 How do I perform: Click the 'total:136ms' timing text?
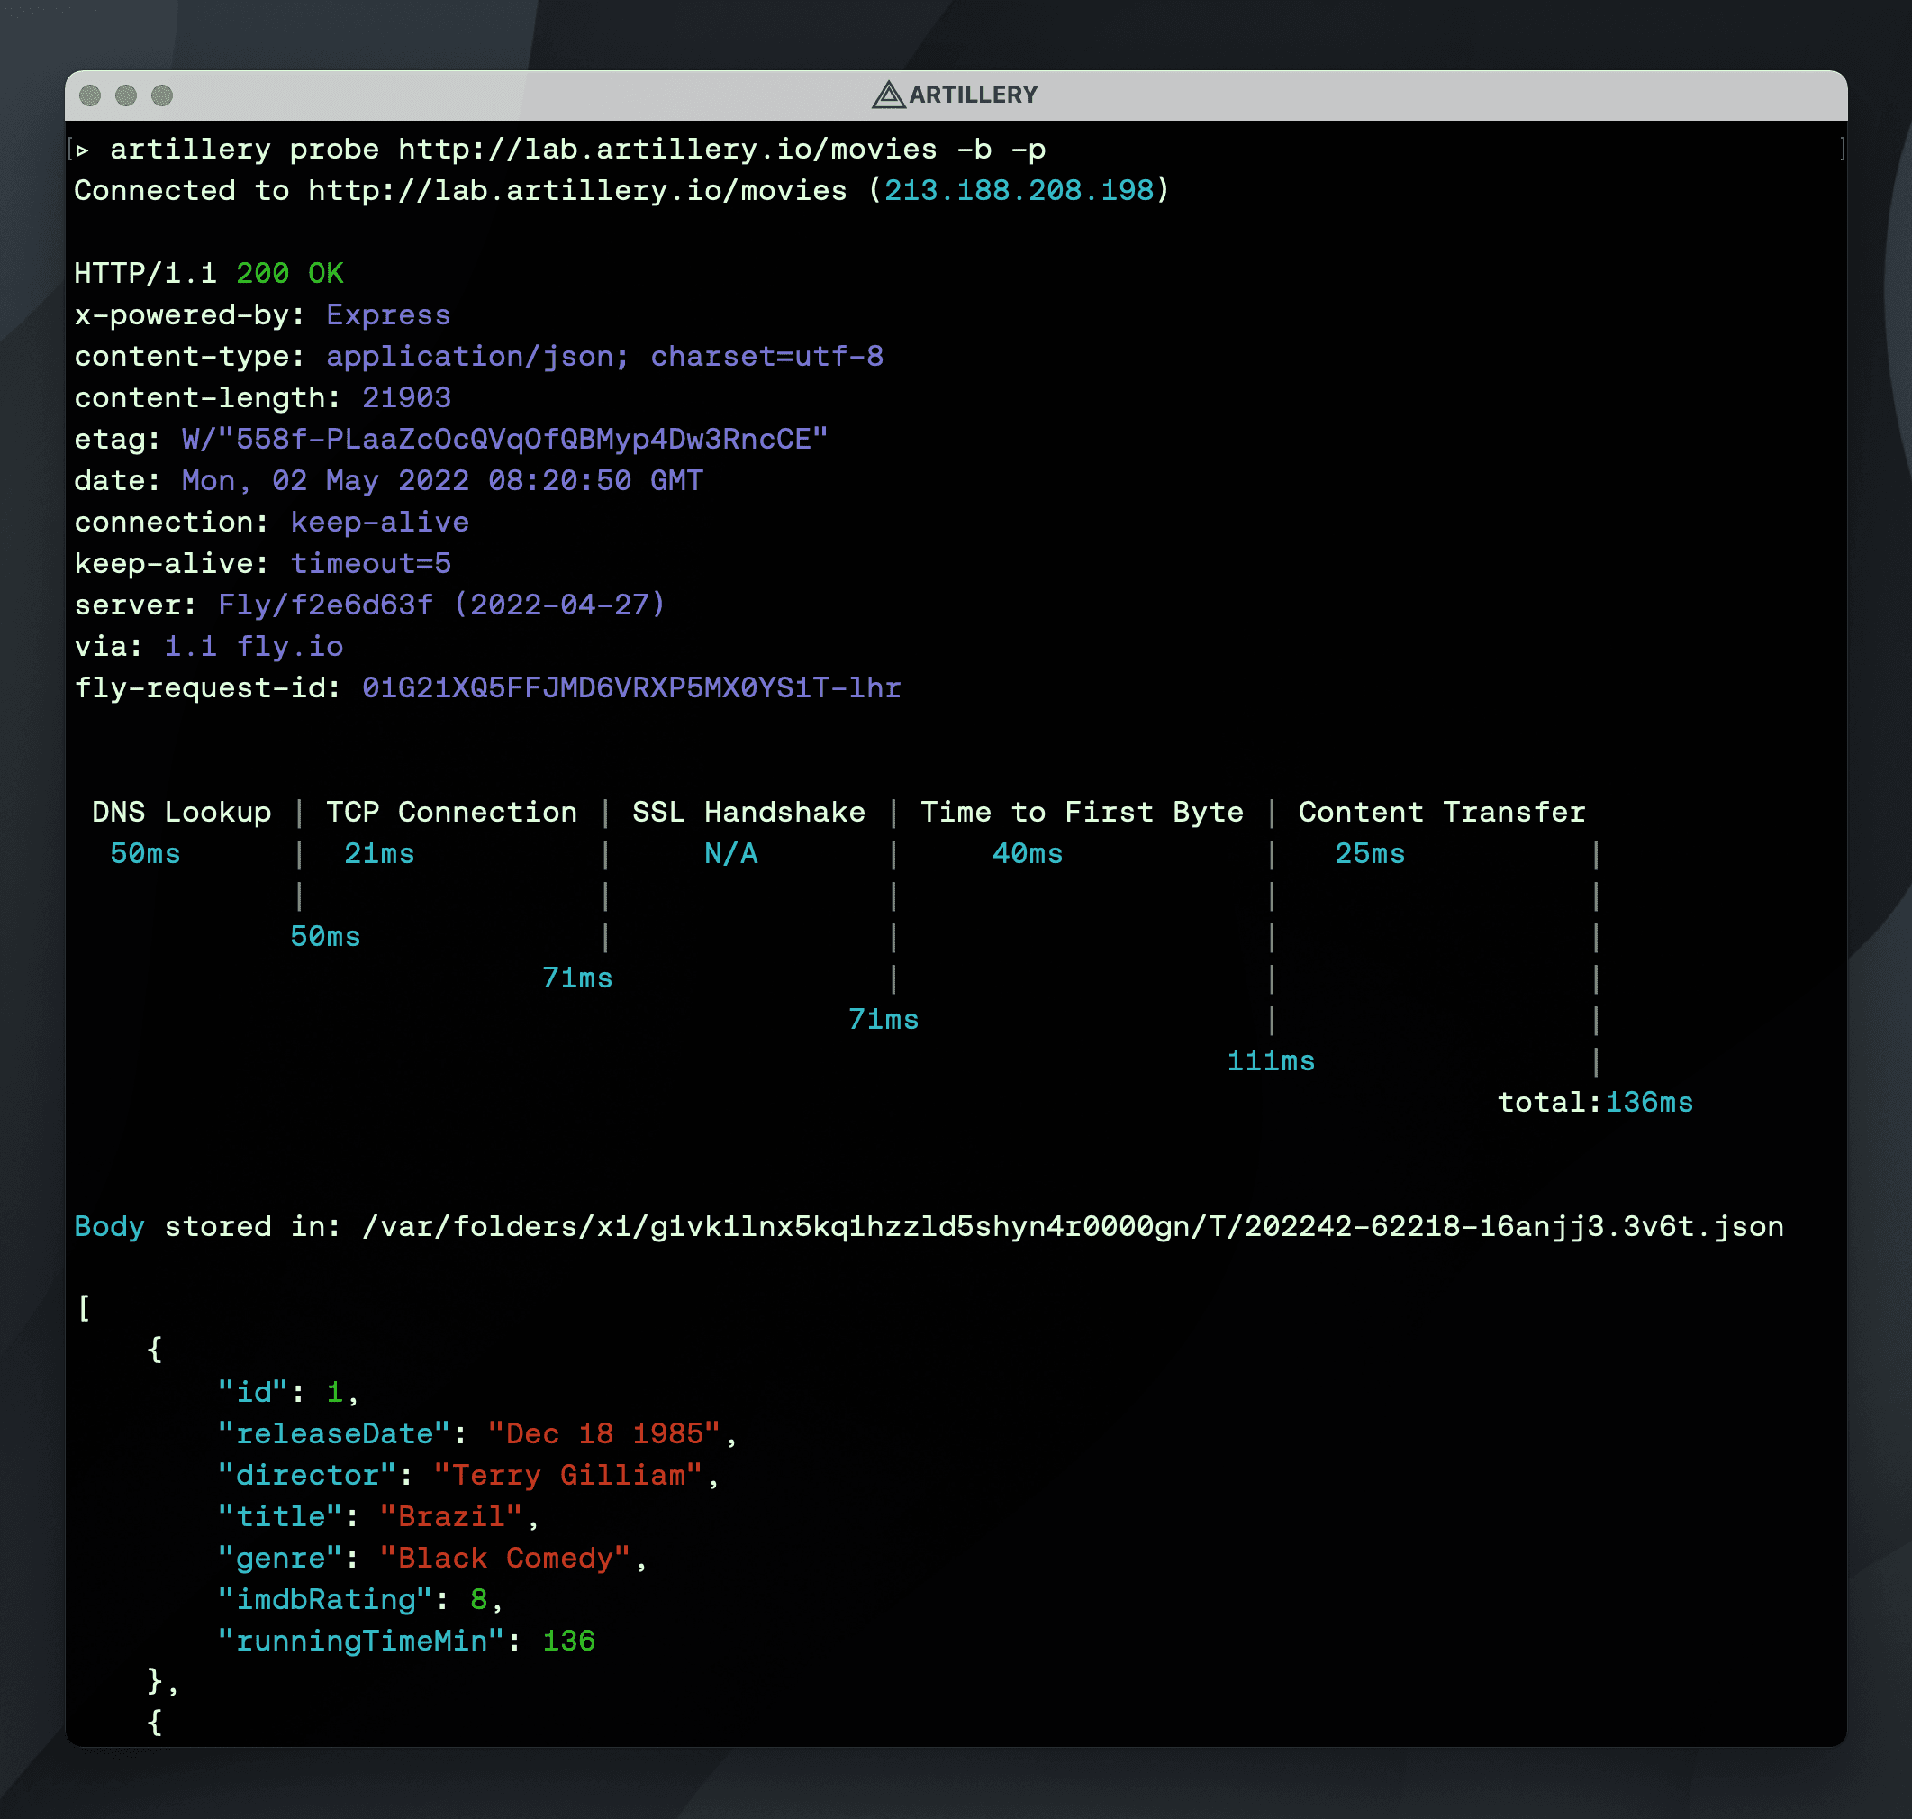pos(1596,1103)
